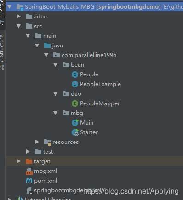Select the java folder label
183x200 pixels.
(x=57, y=46)
